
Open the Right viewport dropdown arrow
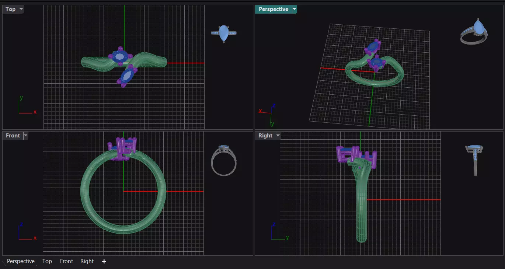[x=278, y=136]
